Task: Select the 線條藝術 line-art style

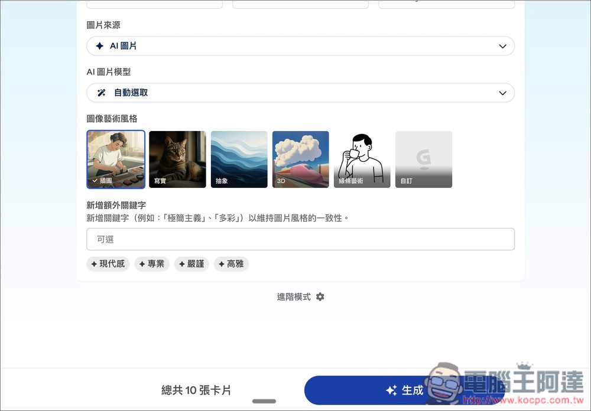Action: tap(362, 158)
